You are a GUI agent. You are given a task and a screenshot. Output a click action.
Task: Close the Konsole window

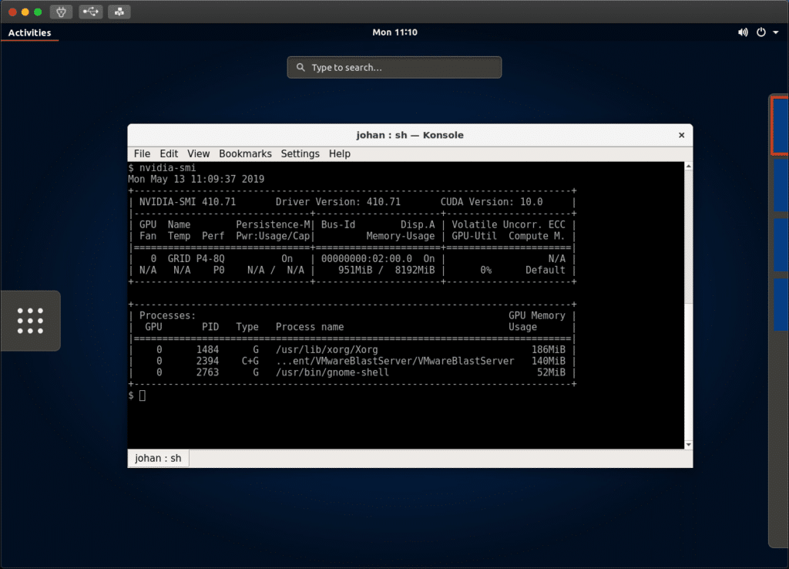pos(681,135)
